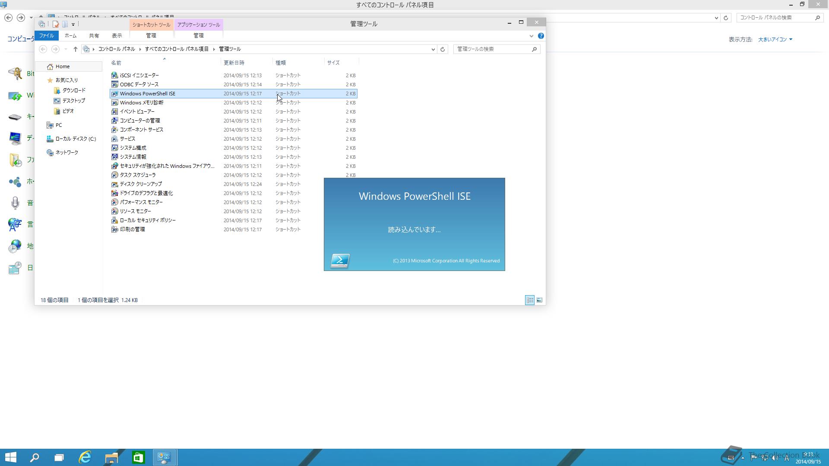Open ダウンロード in the navigation pane
Viewport: 829px width, 466px height.
point(74,91)
